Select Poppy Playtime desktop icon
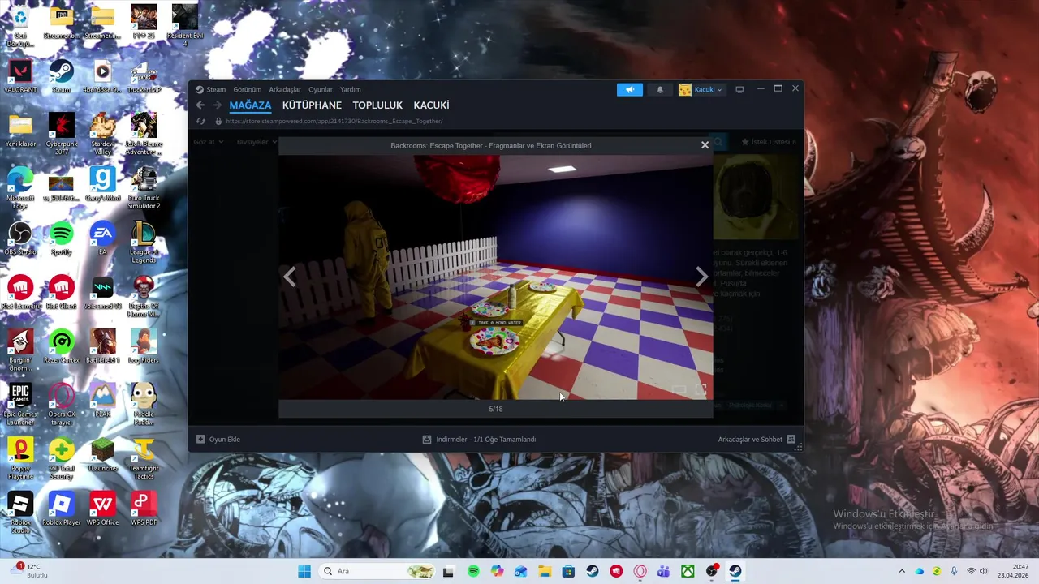Image resolution: width=1039 pixels, height=584 pixels. 20,459
